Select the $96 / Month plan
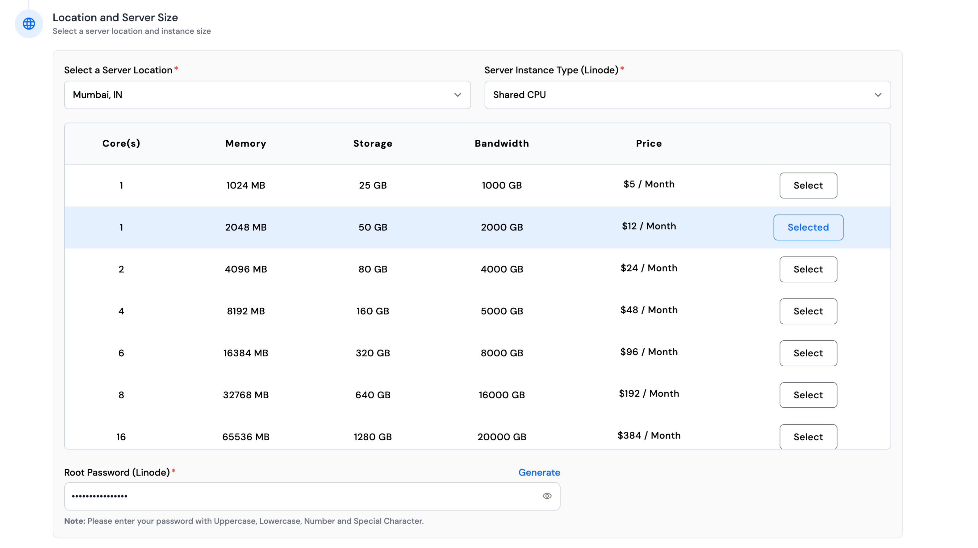 (x=808, y=353)
